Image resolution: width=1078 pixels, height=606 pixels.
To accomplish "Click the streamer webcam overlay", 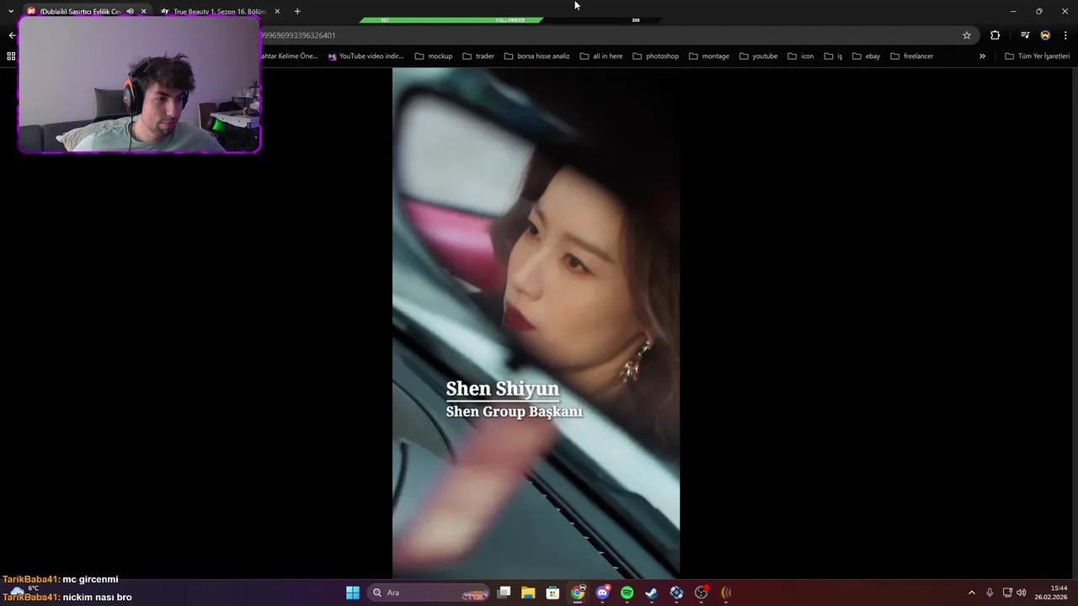I will coord(139,84).
